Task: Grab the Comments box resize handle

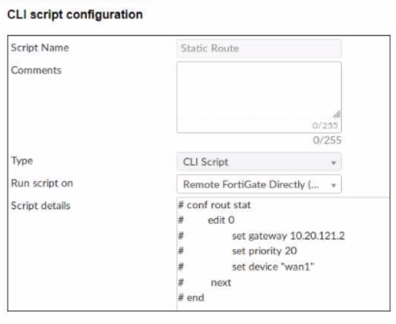Action: 337,114
